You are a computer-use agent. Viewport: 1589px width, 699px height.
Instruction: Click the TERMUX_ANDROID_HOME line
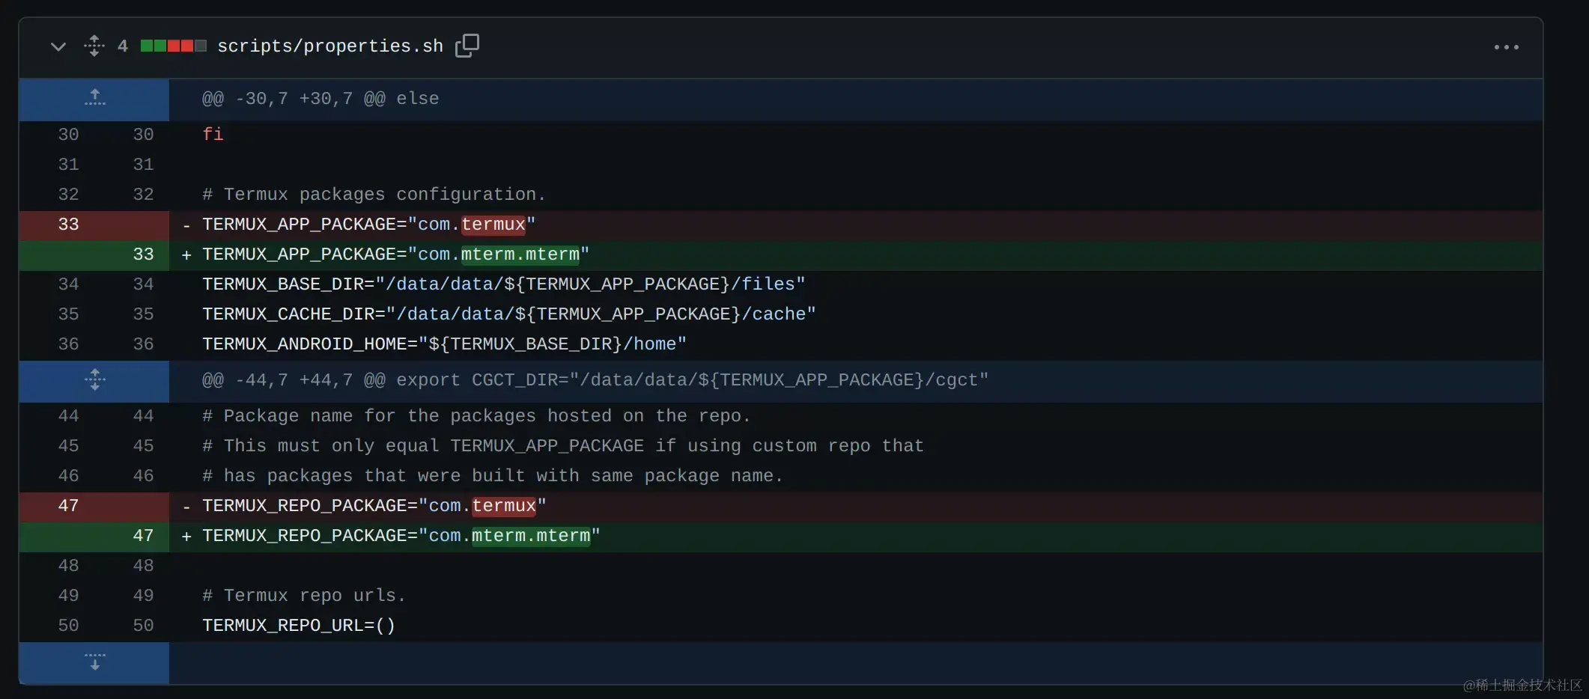pos(445,344)
